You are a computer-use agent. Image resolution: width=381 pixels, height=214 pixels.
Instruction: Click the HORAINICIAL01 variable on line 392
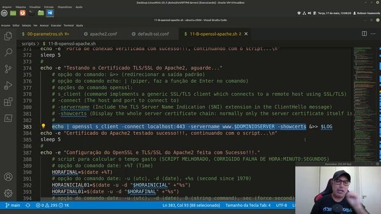(x=70, y=185)
